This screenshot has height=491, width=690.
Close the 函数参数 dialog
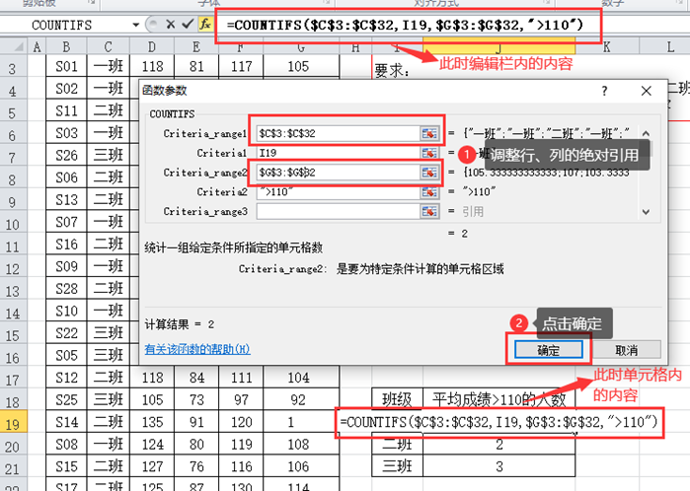pos(646,91)
